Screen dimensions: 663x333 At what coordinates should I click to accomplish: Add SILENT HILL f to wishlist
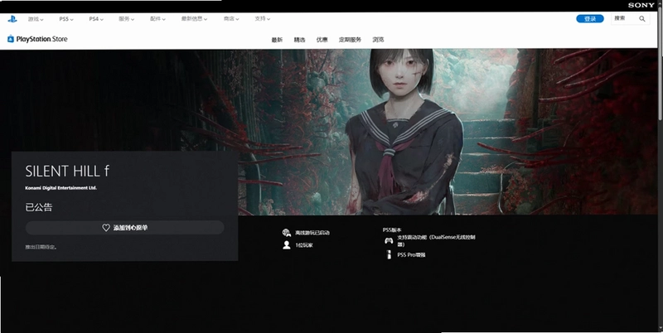(125, 227)
